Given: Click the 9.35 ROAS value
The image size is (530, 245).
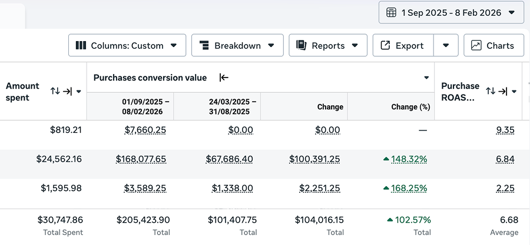Looking at the screenshot, I should tap(505, 130).
